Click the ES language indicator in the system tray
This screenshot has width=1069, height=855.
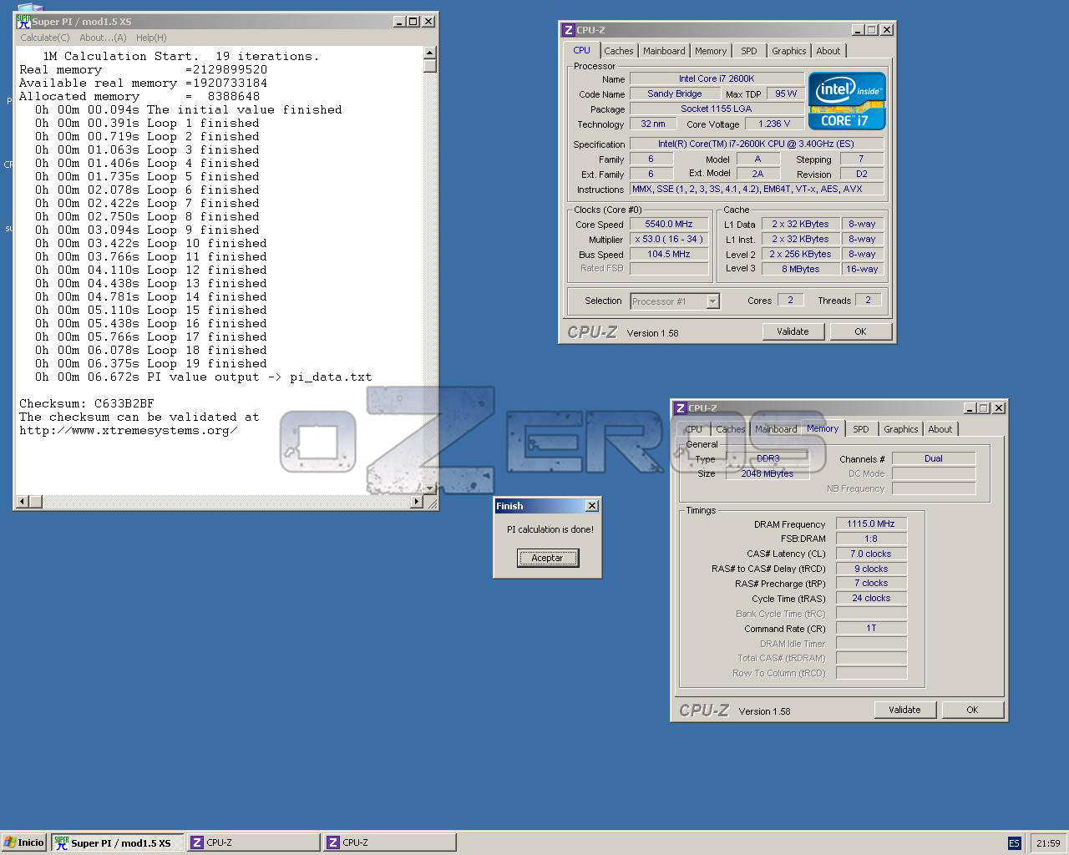[x=1014, y=843]
